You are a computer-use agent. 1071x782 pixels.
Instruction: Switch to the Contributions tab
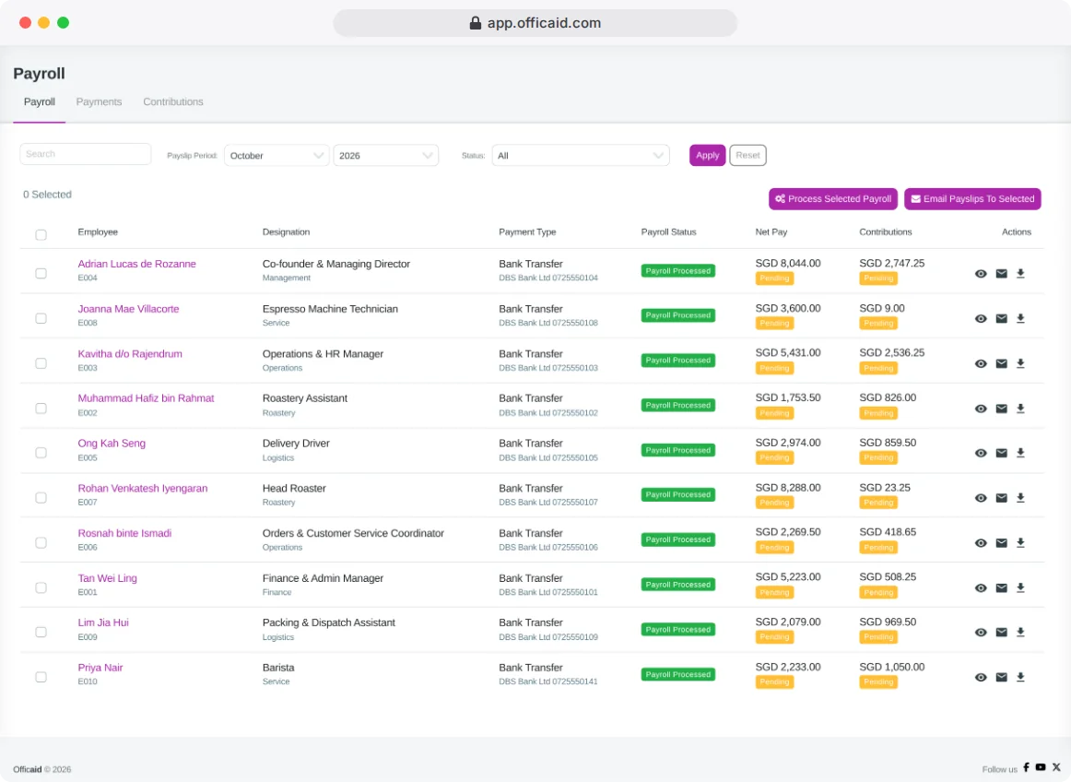172,101
